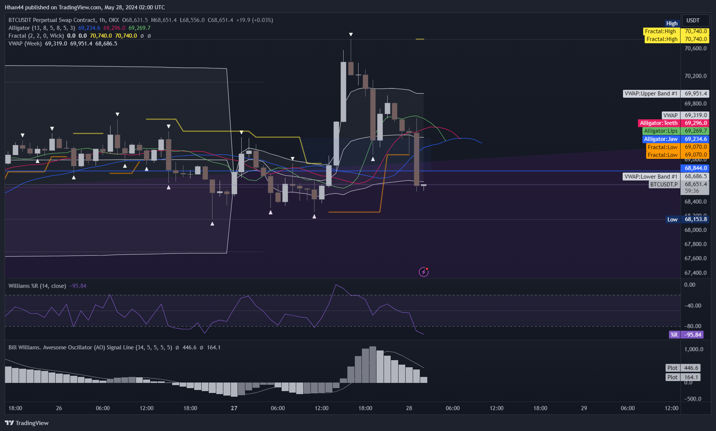Viewport: 716px width, 431px height.
Task: Click 1,000.0 on the AO axis
Action: (x=694, y=349)
